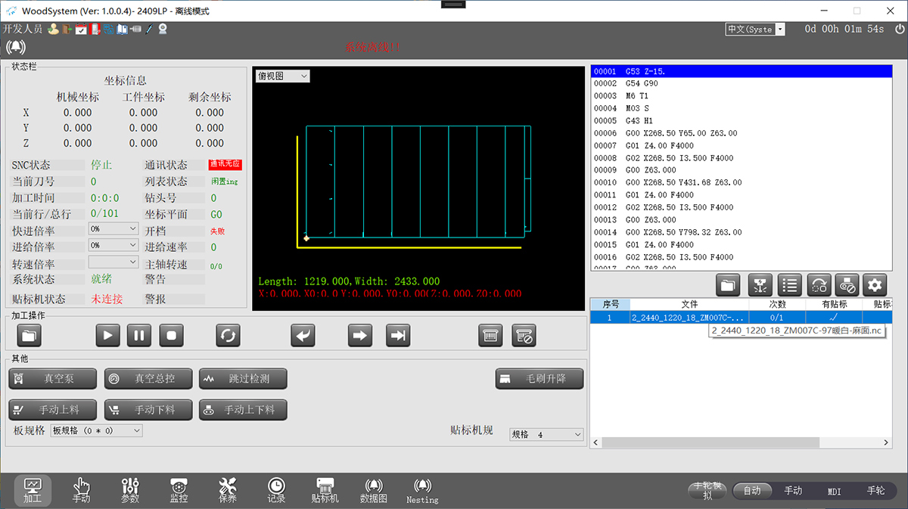Click the 手动上料 manual loading button
The width and height of the screenshot is (908, 509).
coord(52,410)
